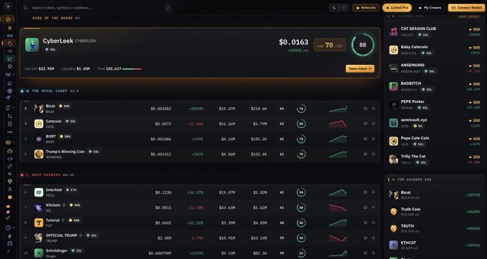Click the briefcase portfolio sidebar icon
The width and height of the screenshot is (487, 259).
coord(9,151)
